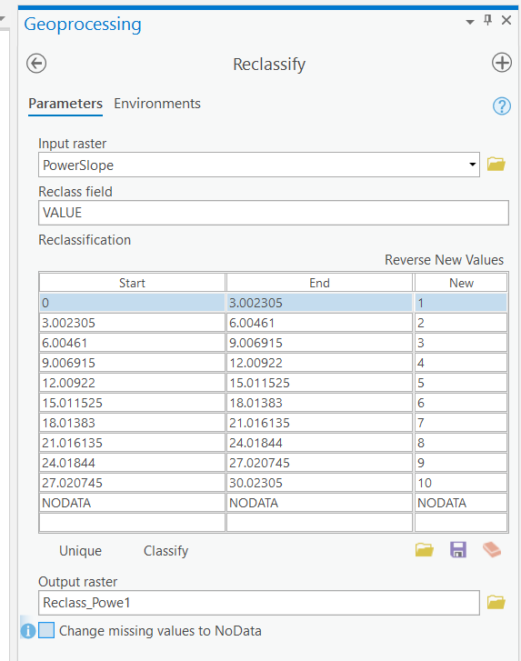Image resolution: width=521 pixels, height=661 pixels.
Task: Select the Reclass_Powe1 output raster field
Action: click(x=259, y=603)
